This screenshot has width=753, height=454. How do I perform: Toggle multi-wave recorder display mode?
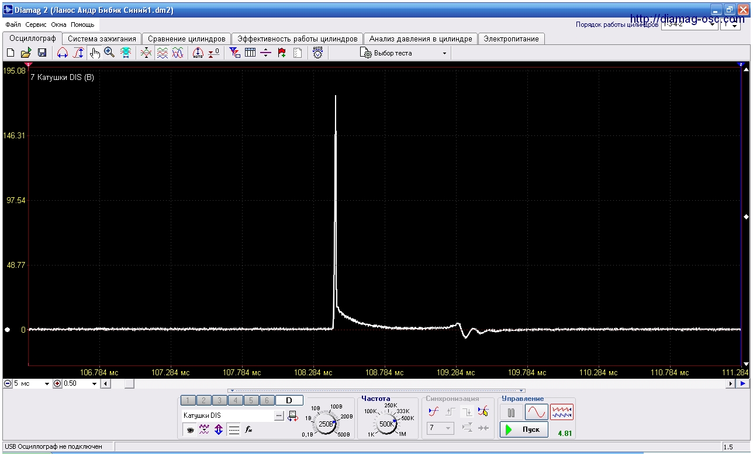562,413
